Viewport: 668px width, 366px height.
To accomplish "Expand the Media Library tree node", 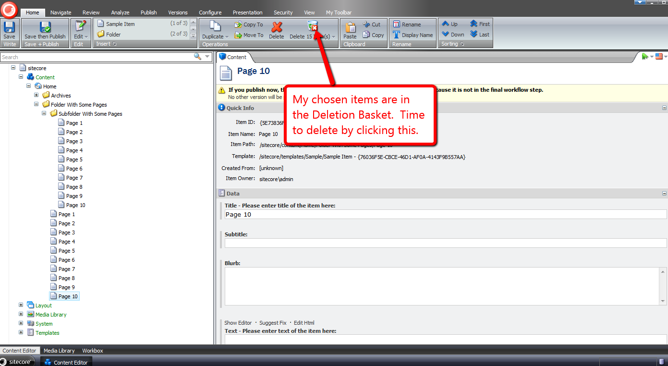I will 21,314.
